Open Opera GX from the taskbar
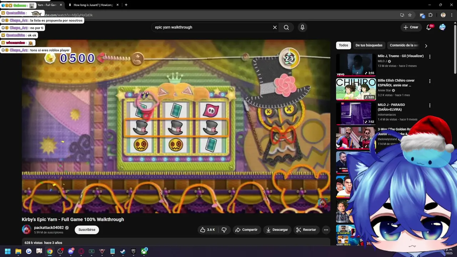 pos(81,251)
